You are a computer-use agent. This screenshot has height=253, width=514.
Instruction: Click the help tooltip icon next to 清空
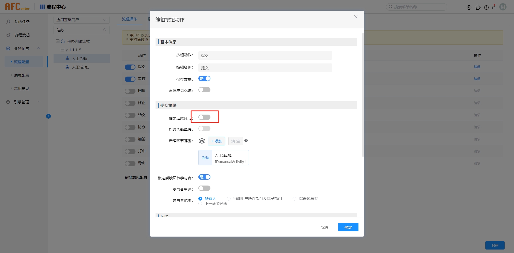tap(246, 141)
